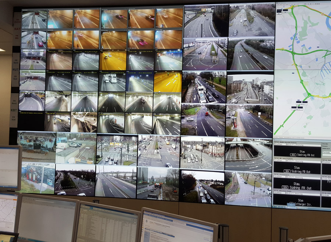Open the parking lot and warehouse roof feed
The image size is (331, 242).
pos(76,148)
